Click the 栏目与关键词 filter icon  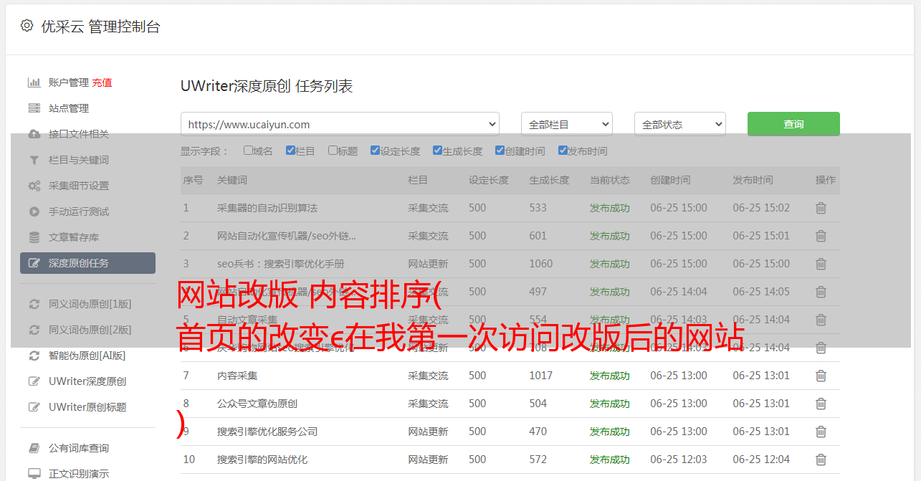[x=34, y=160]
